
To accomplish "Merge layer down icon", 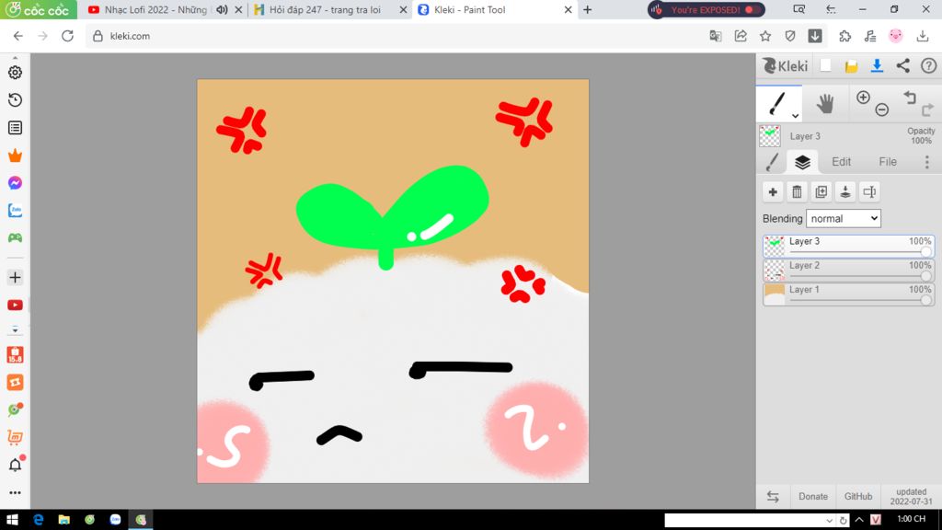I will pyautogui.click(x=845, y=191).
